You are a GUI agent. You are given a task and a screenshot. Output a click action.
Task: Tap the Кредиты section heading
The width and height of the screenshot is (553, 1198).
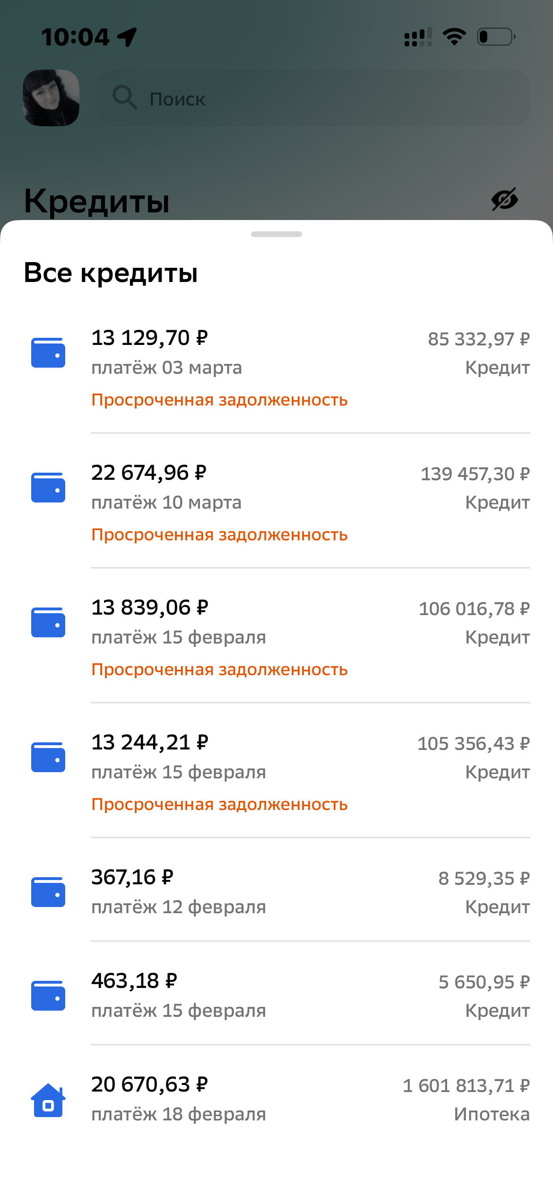click(96, 201)
